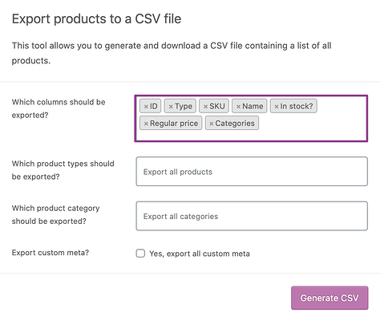Remove the ID column tag
380x321 pixels.
pos(146,107)
